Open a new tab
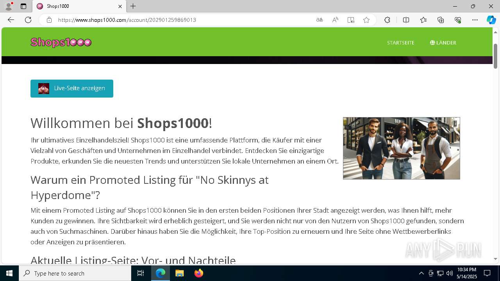Screen dimensions: 500x281 click(x=133, y=6)
